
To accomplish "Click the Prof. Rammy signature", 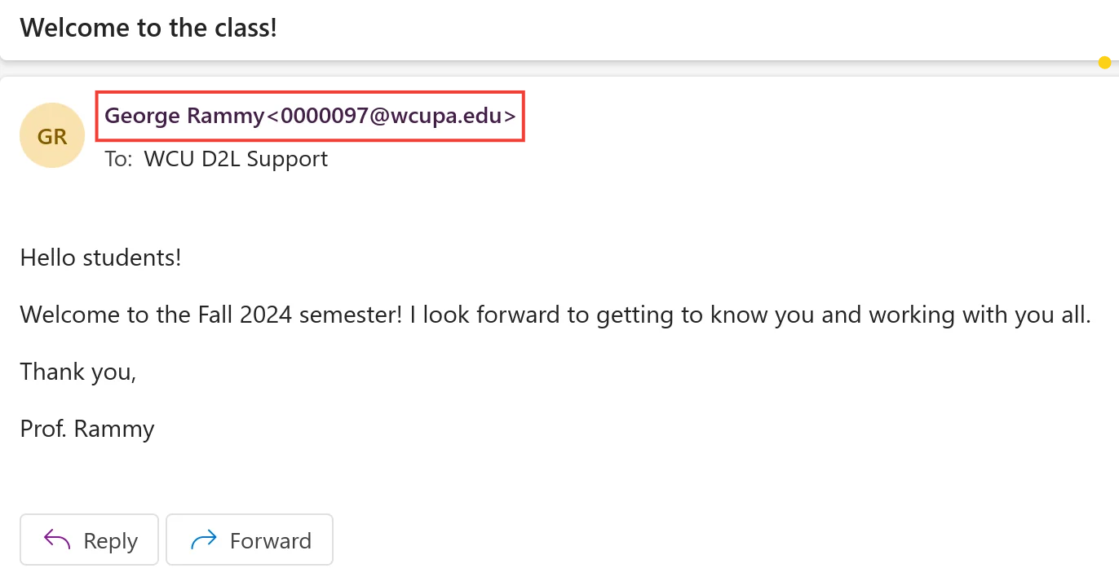I will point(87,428).
